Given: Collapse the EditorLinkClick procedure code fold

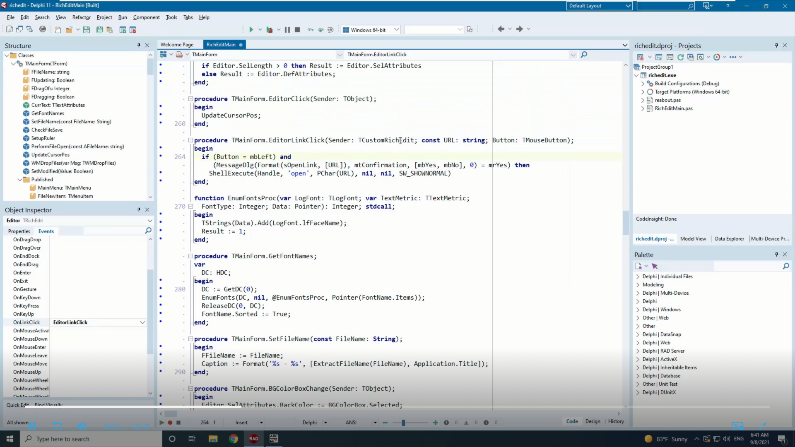Looking at the screenshot, I should (x=190, y=140).
